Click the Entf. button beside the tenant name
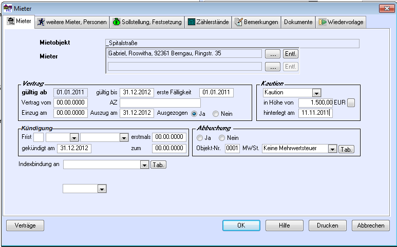Image resolution: width=397 pixels, height=247 pixels. 291,54
